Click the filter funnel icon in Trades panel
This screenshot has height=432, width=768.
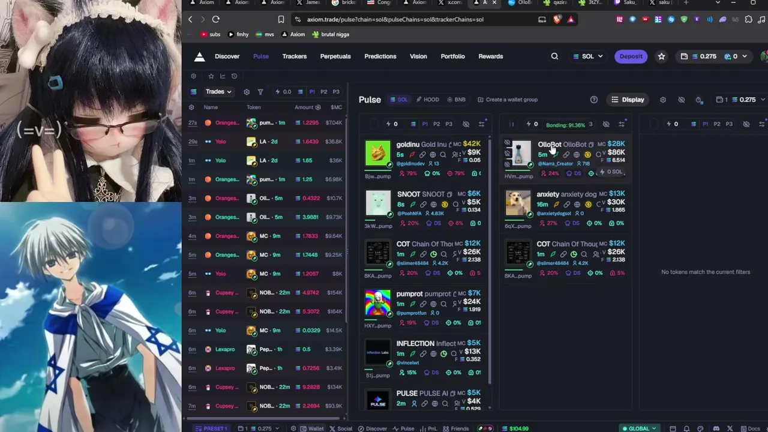[x=260, y=92]
